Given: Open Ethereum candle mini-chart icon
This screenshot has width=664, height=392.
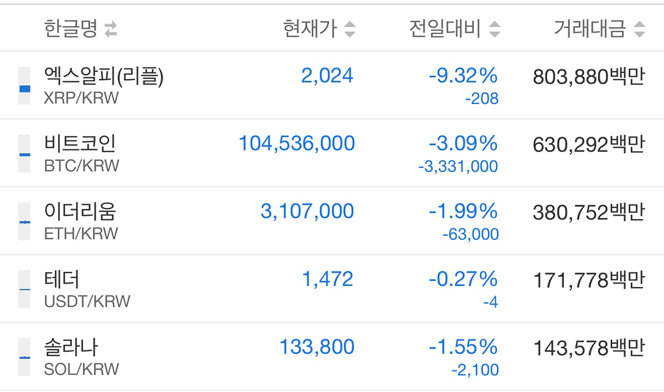Looking at the screenshot, I should tap(24, 221).
